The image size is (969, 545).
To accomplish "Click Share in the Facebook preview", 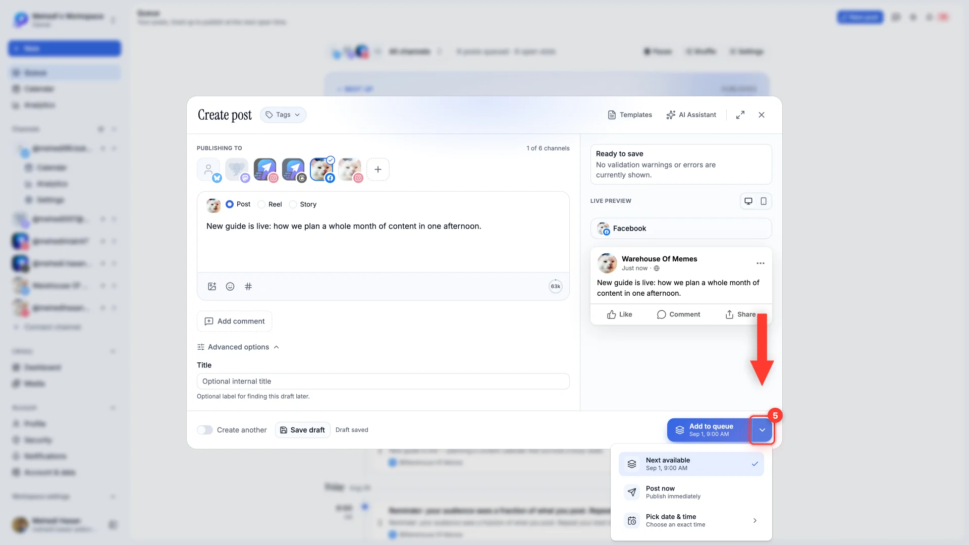I will [740, 314].
